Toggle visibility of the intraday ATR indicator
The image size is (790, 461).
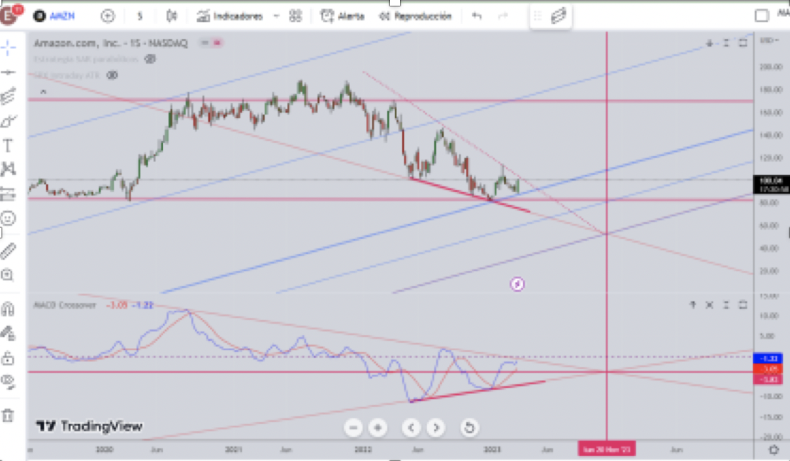(x=112, y=75)
